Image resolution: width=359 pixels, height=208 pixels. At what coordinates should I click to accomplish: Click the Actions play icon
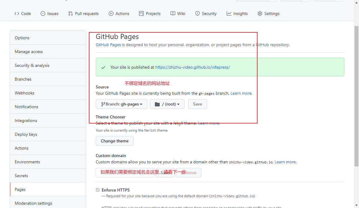[x=111, y=13]
